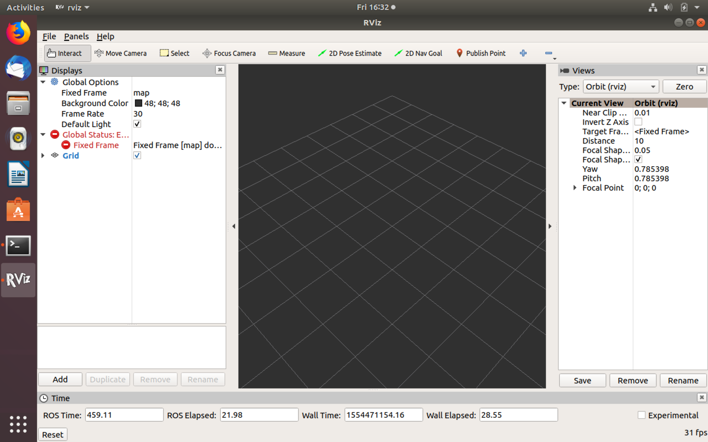The image size is (708, 442).
Task: Open the view Type dropdown Orbit (rviz)
Action: [x=621, y=87]
